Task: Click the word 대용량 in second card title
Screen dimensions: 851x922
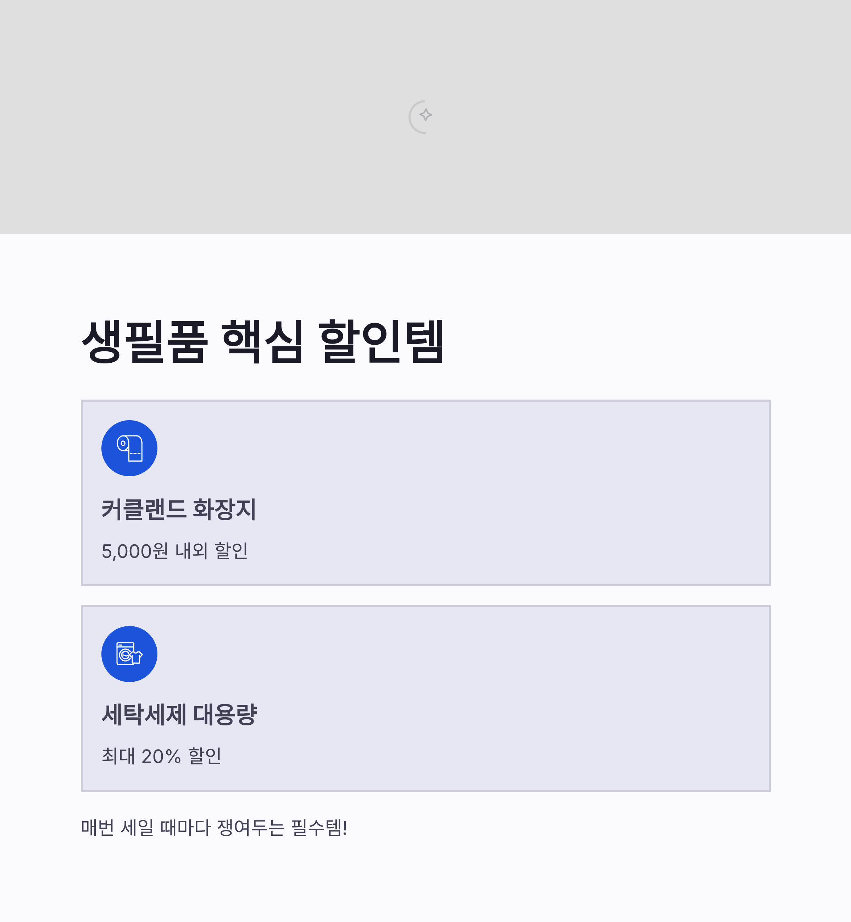Action: point(225,715)
